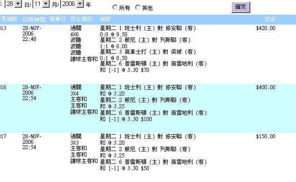Click the 投注類別 column header

pyautogui.click(x=82, y=19)
